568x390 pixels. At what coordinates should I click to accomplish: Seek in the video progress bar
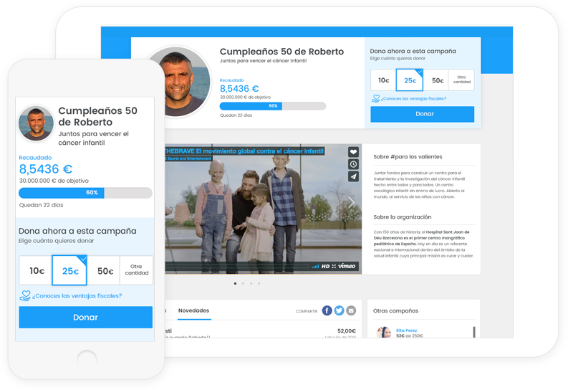[236, 267]
